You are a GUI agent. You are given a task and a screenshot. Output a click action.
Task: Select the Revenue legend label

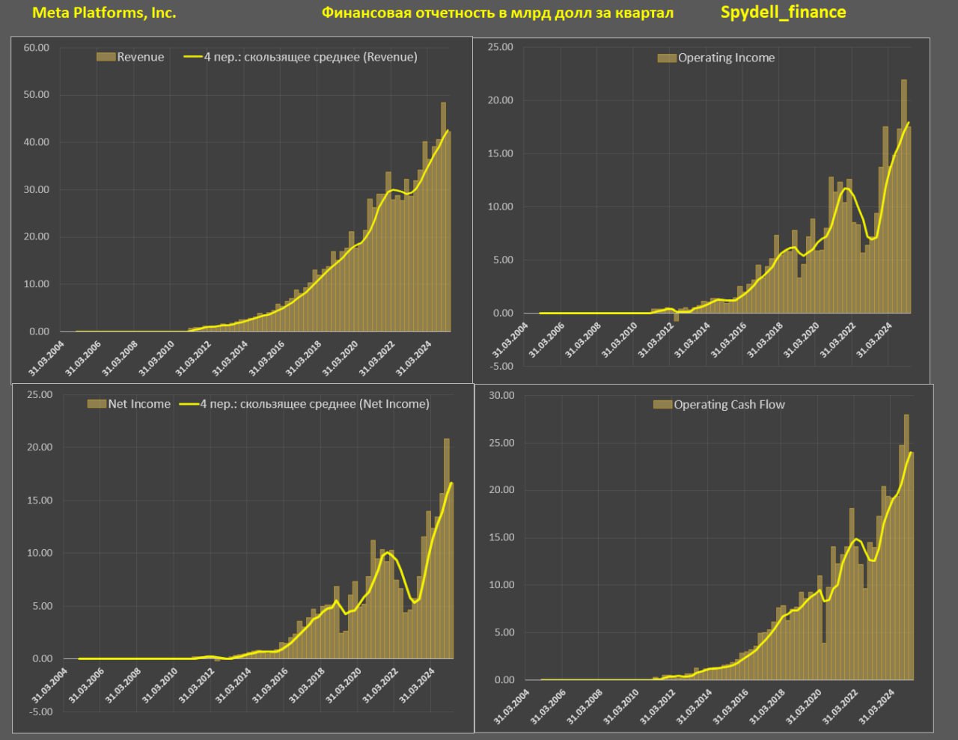coord(141,57)
